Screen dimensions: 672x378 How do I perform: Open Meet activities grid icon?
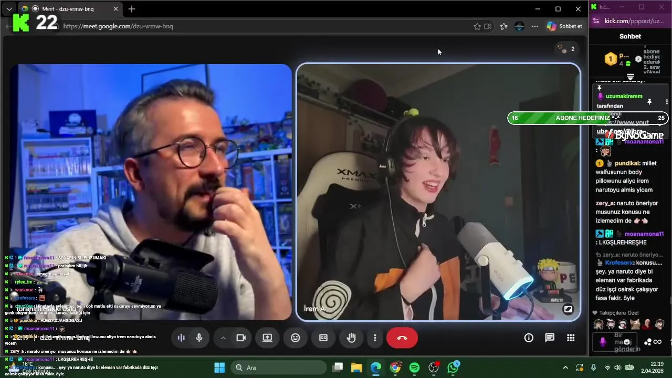click(571, 338)
